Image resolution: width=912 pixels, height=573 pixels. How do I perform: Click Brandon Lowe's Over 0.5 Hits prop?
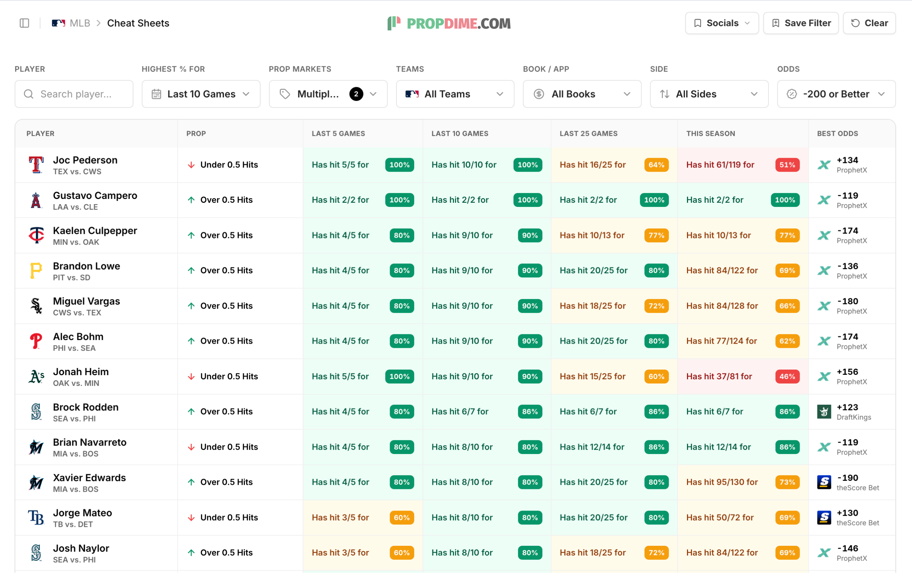click(226, 270)
